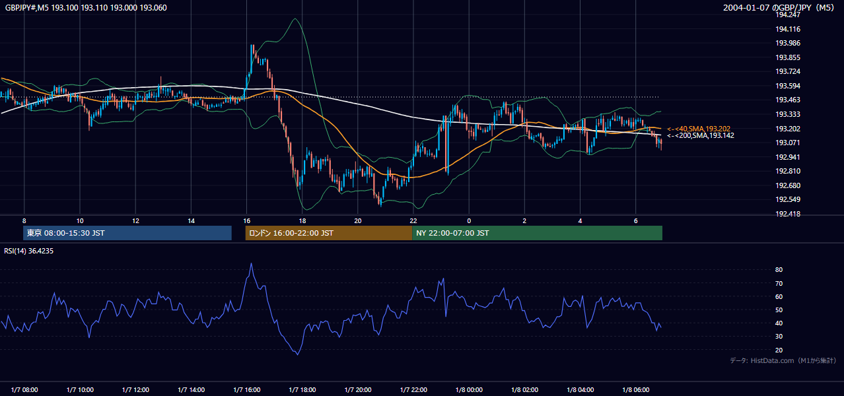The width and height of the screenshot is (844, 396).
Task: Click the 193.724 price axis label
Action: click(x=788, y=71)
